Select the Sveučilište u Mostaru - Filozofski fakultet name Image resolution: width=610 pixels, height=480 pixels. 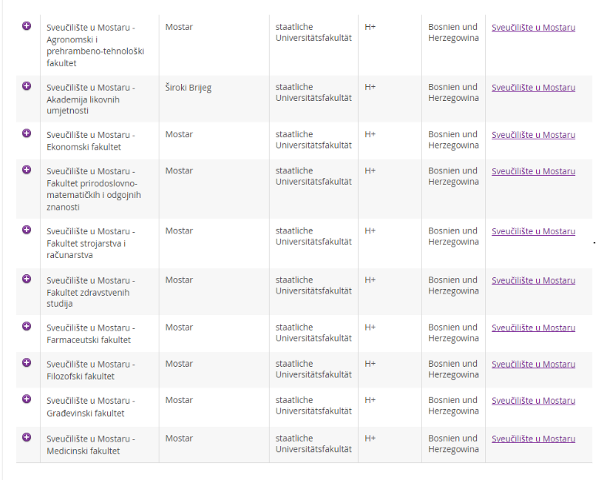click(x=90, y=370)
